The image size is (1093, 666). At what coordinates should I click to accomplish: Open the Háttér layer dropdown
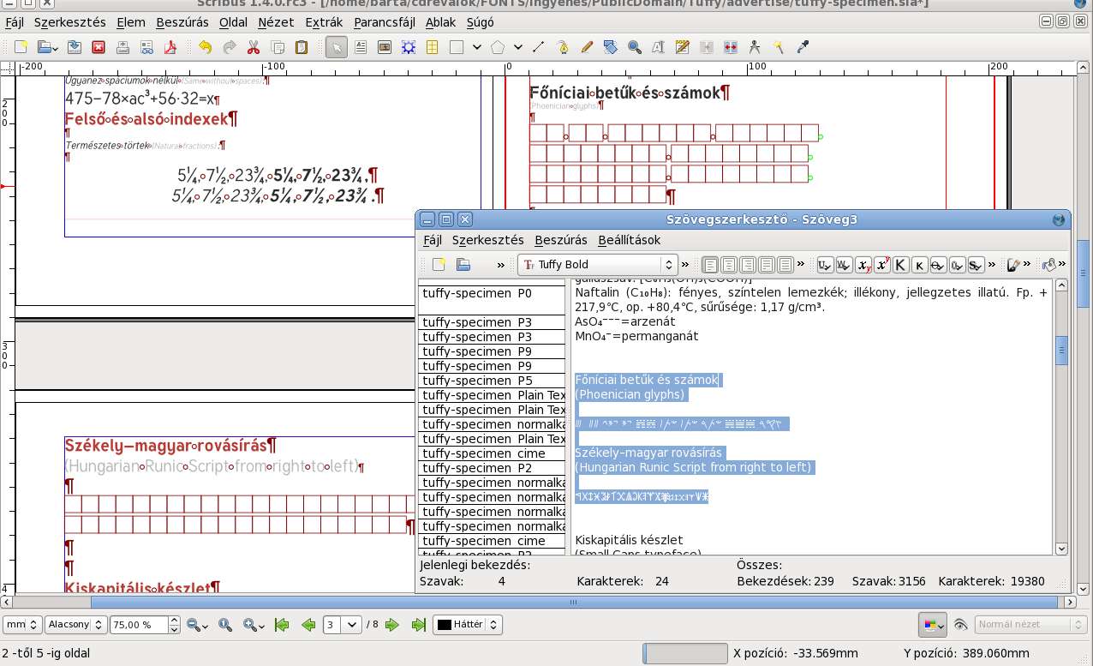click(468, 625)
